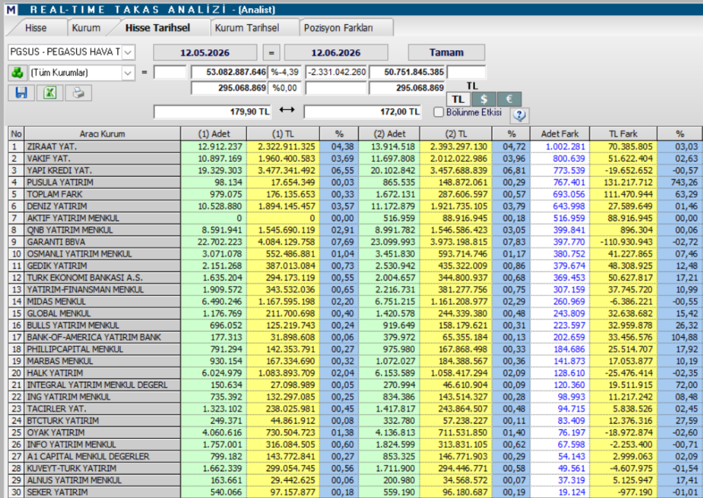Select the BTCTURK YATIRIM row
Viewport: 703px width, 498px height.
(x=355, y=420)
